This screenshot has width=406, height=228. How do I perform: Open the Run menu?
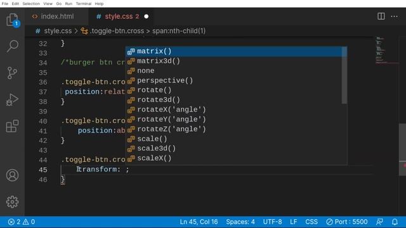[69, 4]
